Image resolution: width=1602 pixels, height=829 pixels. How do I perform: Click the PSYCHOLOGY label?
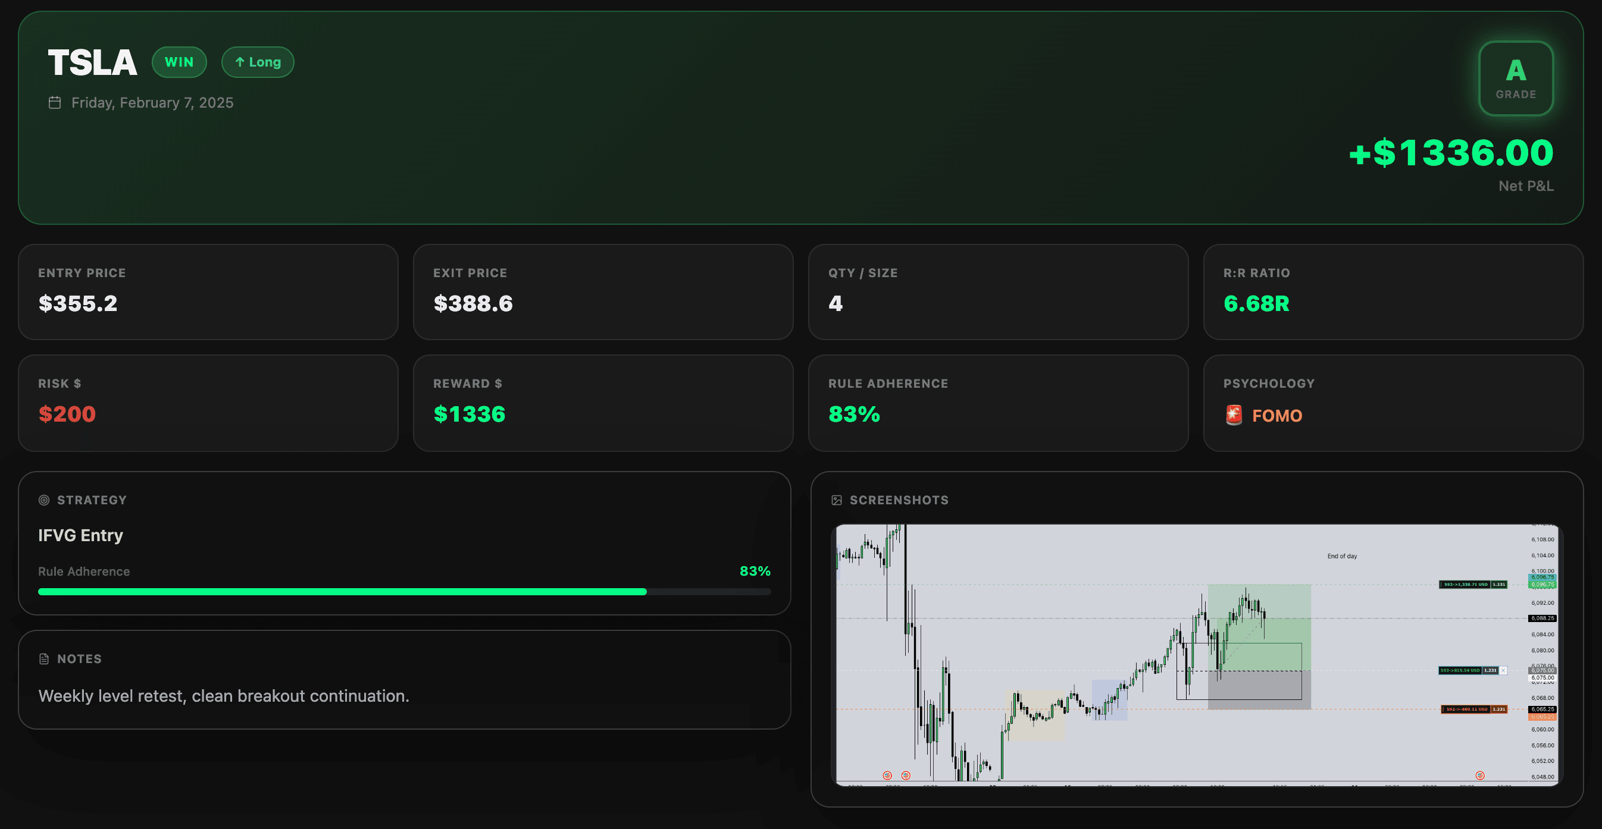pos(1269,384)
